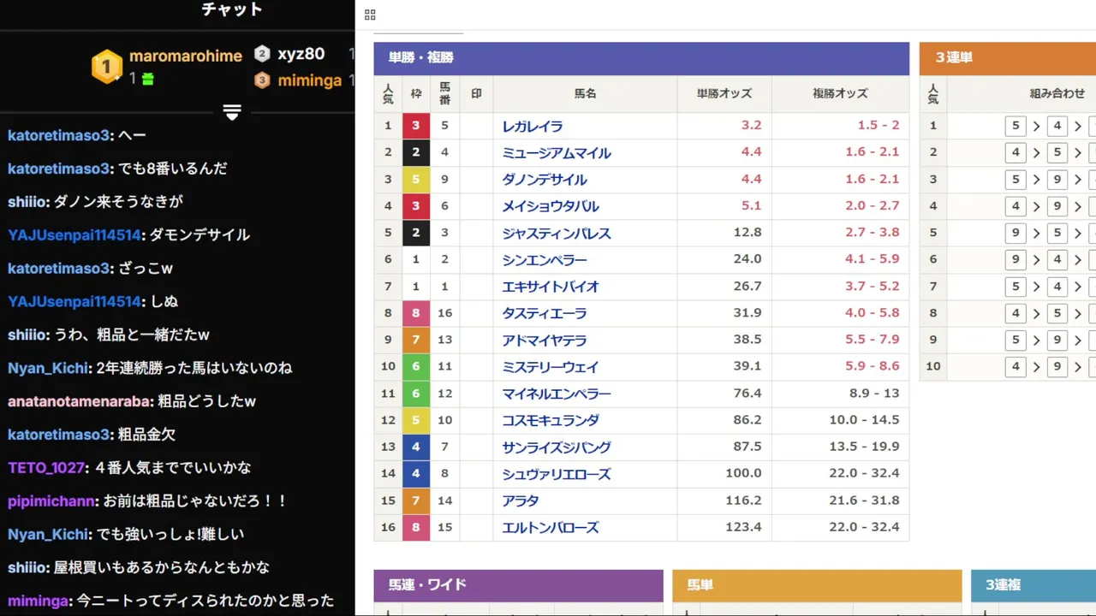Click the 複勝オッズ column header
This screenshot has height=616, width=1096.
coord(840,94)
